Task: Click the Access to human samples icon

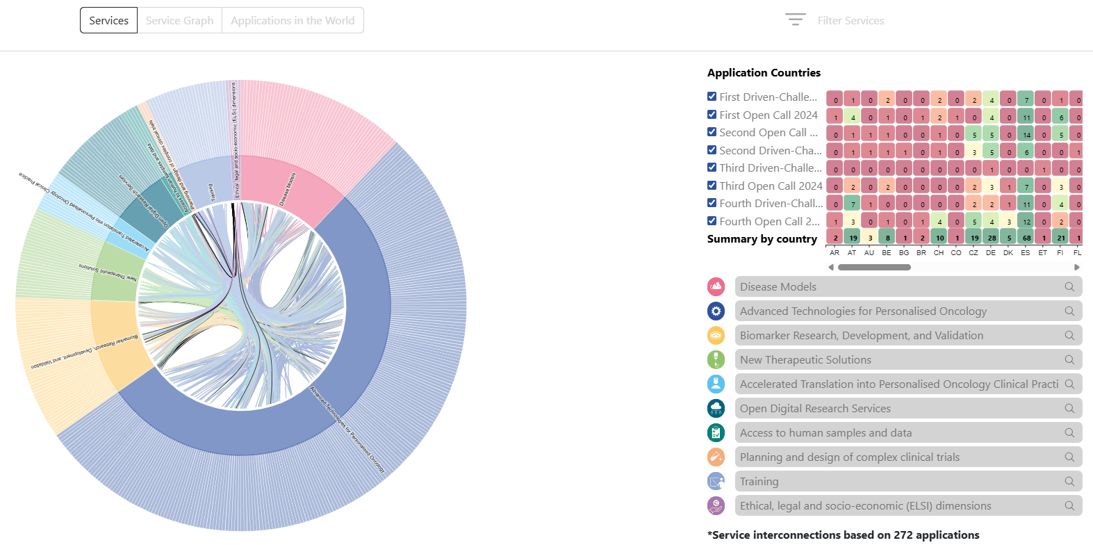Action: (716, 432)
